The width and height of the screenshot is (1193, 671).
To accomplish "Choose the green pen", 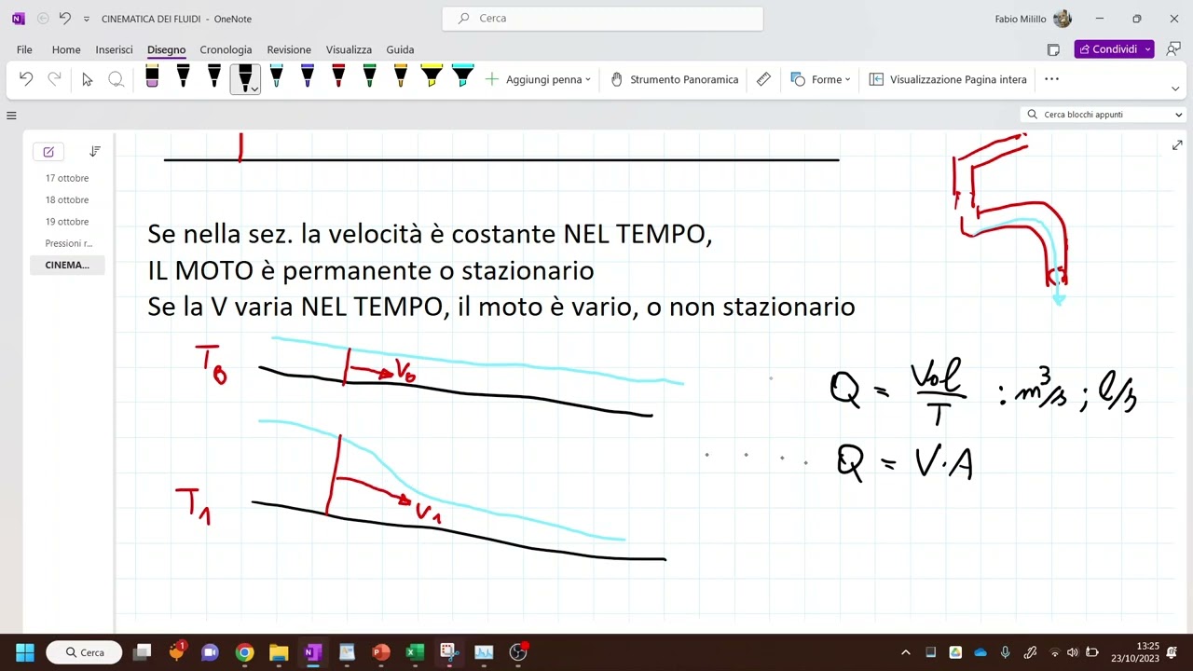I will pyautogui.click(x=369, y=77).
